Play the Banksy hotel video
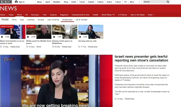The height and width of the screenshot is (107, 181). click(x=54, y=37)
